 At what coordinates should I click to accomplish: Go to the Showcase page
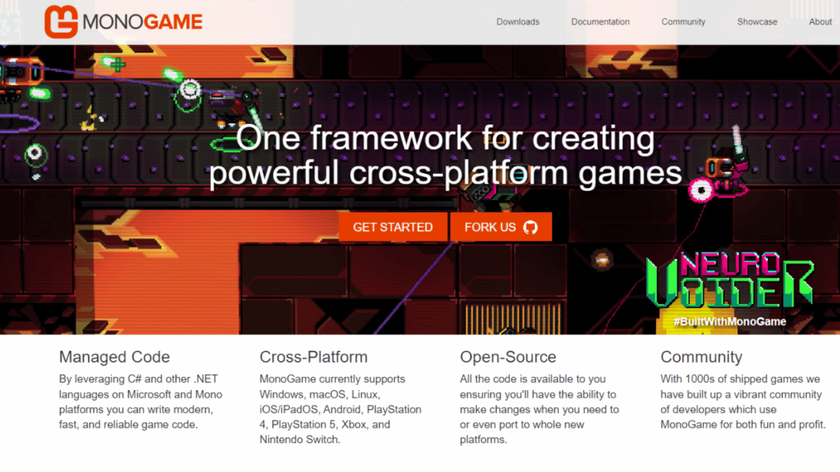point(757,22)
